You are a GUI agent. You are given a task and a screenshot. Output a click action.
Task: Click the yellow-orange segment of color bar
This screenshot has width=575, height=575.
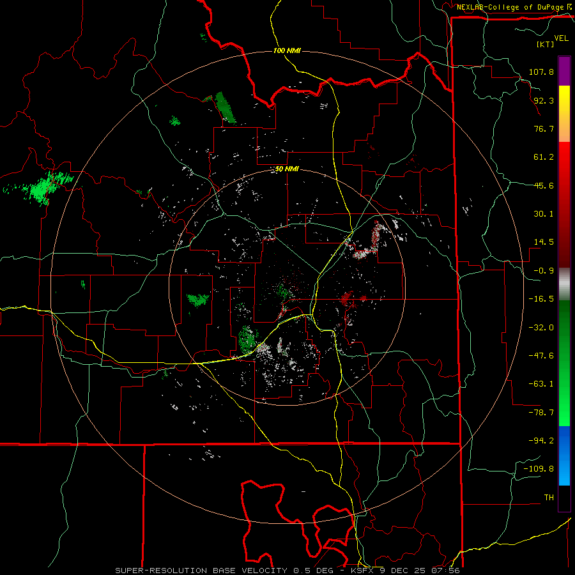point(564,114)
